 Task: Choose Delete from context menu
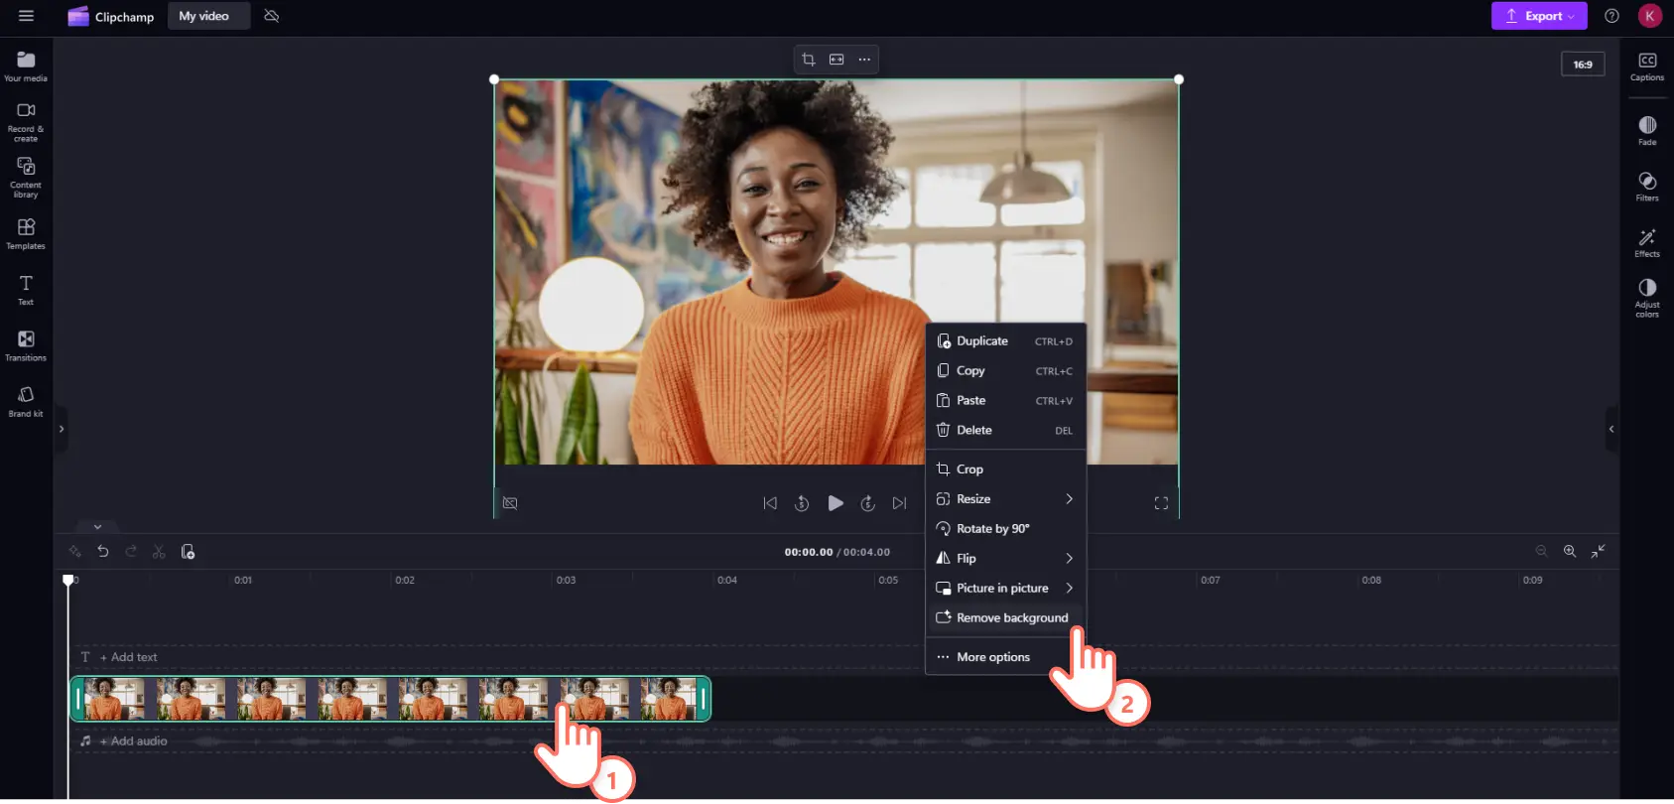click(1006, 430)
